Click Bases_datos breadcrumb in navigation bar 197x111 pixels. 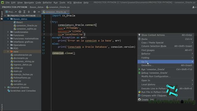(x=37, y=7)
